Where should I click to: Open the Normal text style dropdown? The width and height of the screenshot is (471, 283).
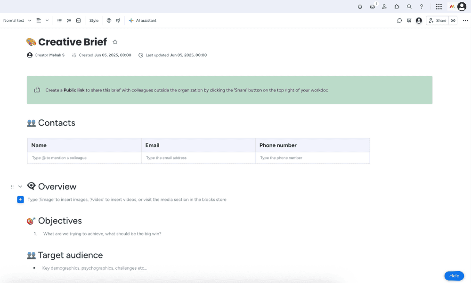coord(17,20)
